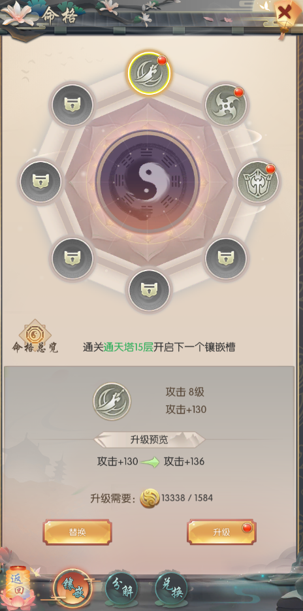Screen dimensions: 303x611
Task: Close the 命格 panel with X lantern
Action: (285, 15)
